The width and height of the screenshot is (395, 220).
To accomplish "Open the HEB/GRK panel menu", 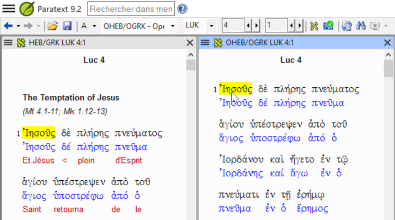I will tap(8, 43).
